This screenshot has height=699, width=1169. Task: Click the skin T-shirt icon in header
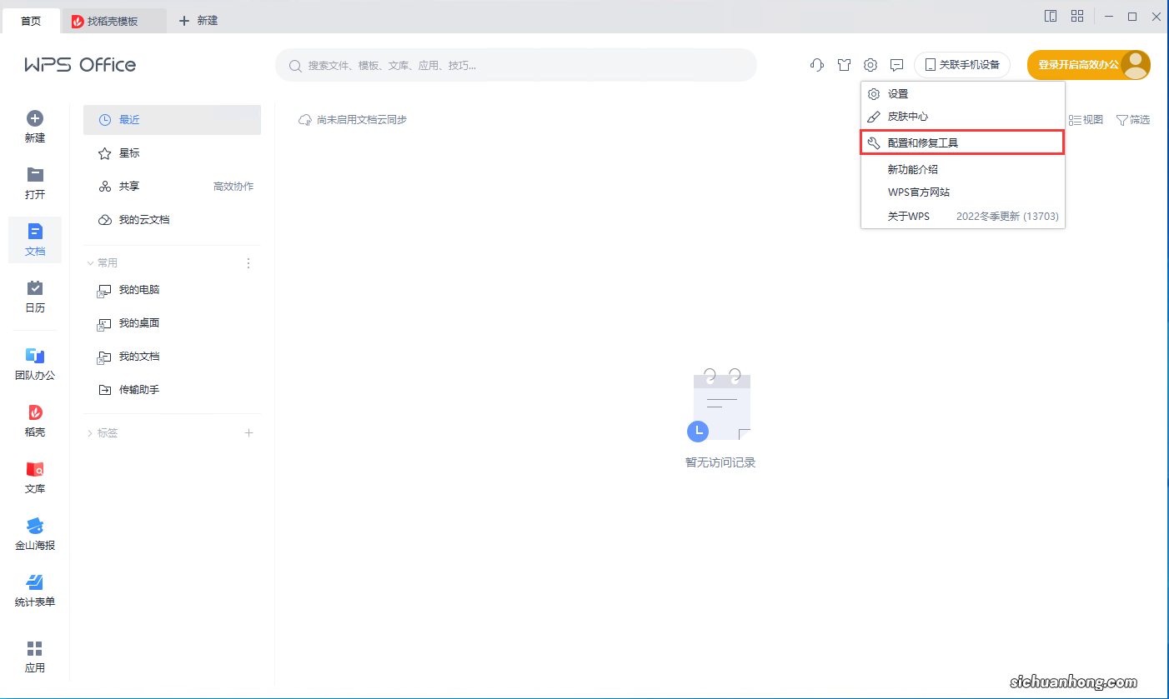[x=844, y=65]
